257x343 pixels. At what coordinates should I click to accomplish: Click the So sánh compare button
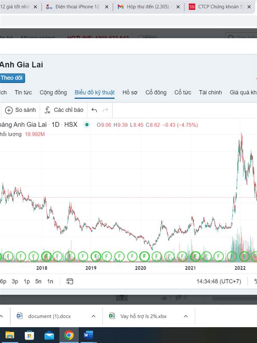coord(20,110)
